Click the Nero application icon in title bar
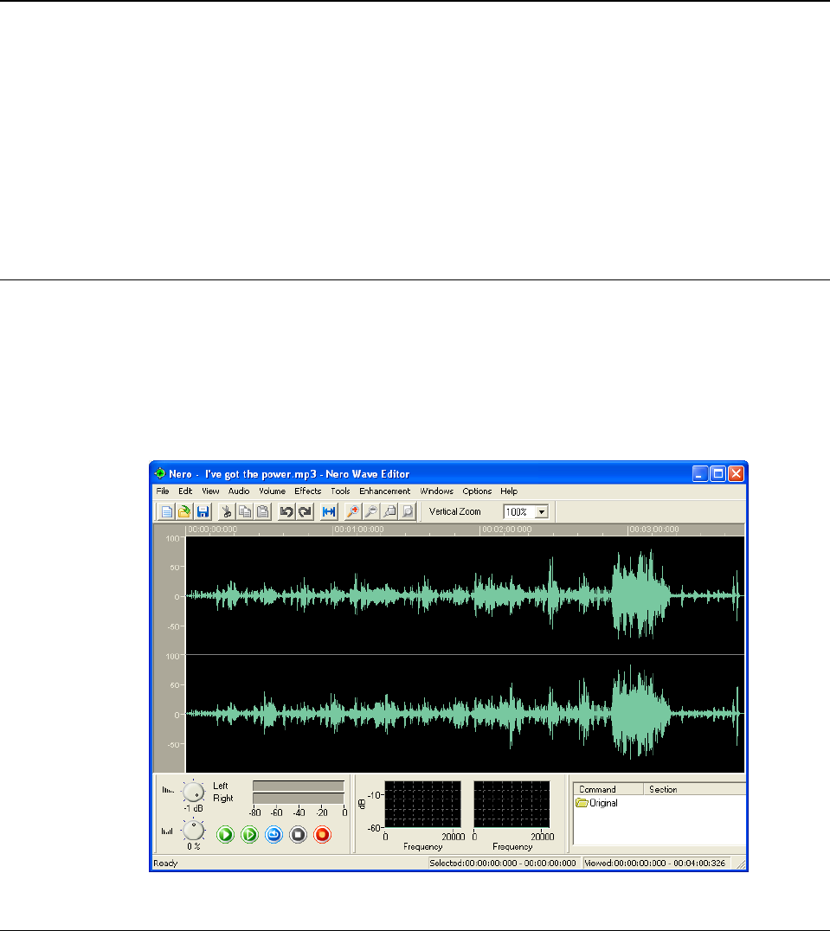This screenshot has width=830, height=931. click(x=160, y=473)
